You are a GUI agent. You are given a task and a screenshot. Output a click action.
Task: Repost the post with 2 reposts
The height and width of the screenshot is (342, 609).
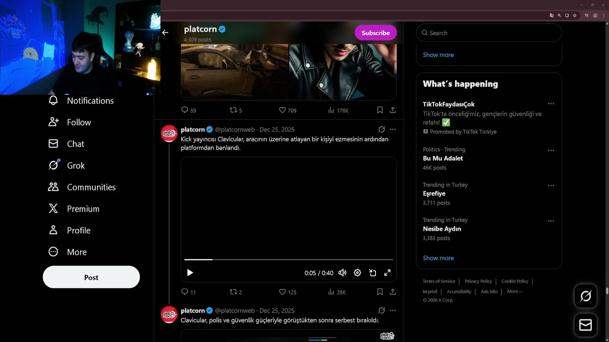coord(236,292)
